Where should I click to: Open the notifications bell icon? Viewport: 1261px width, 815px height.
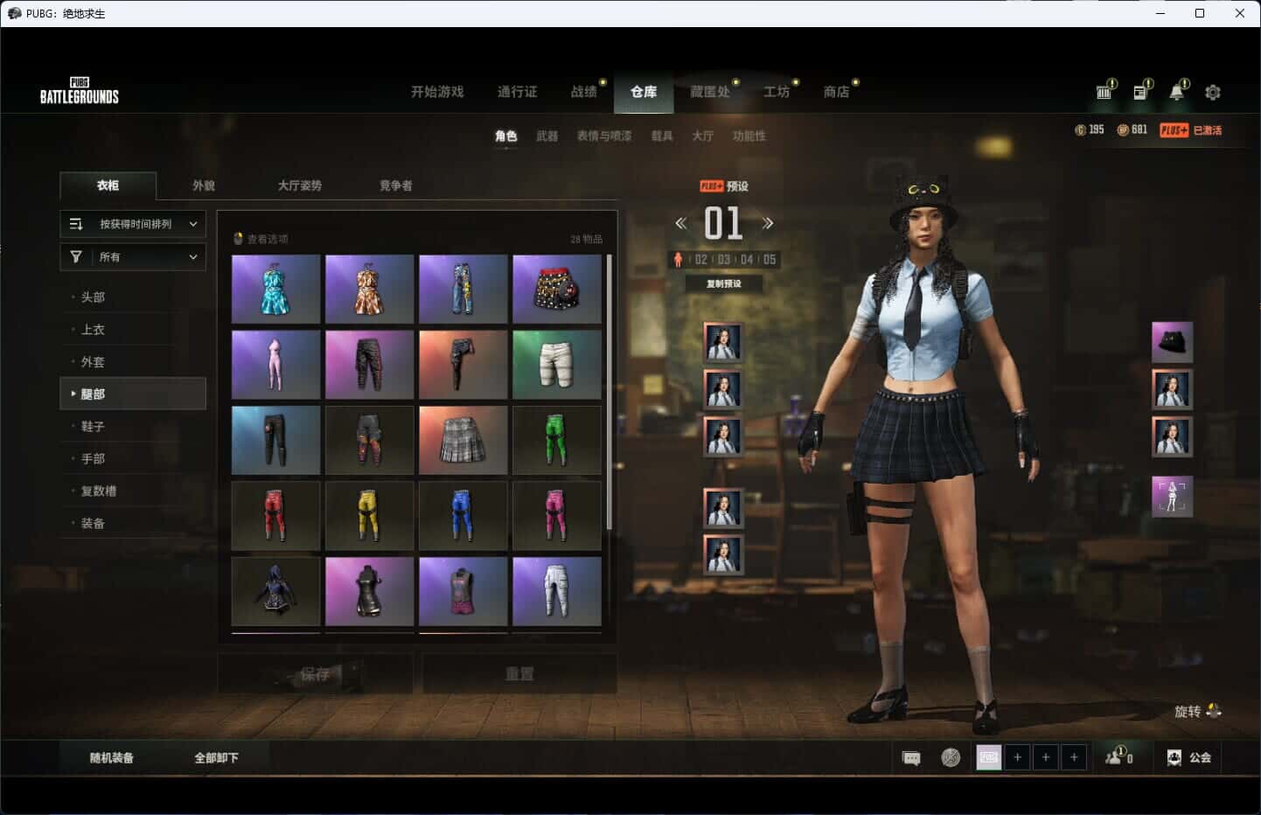(x=1177, y=92)
